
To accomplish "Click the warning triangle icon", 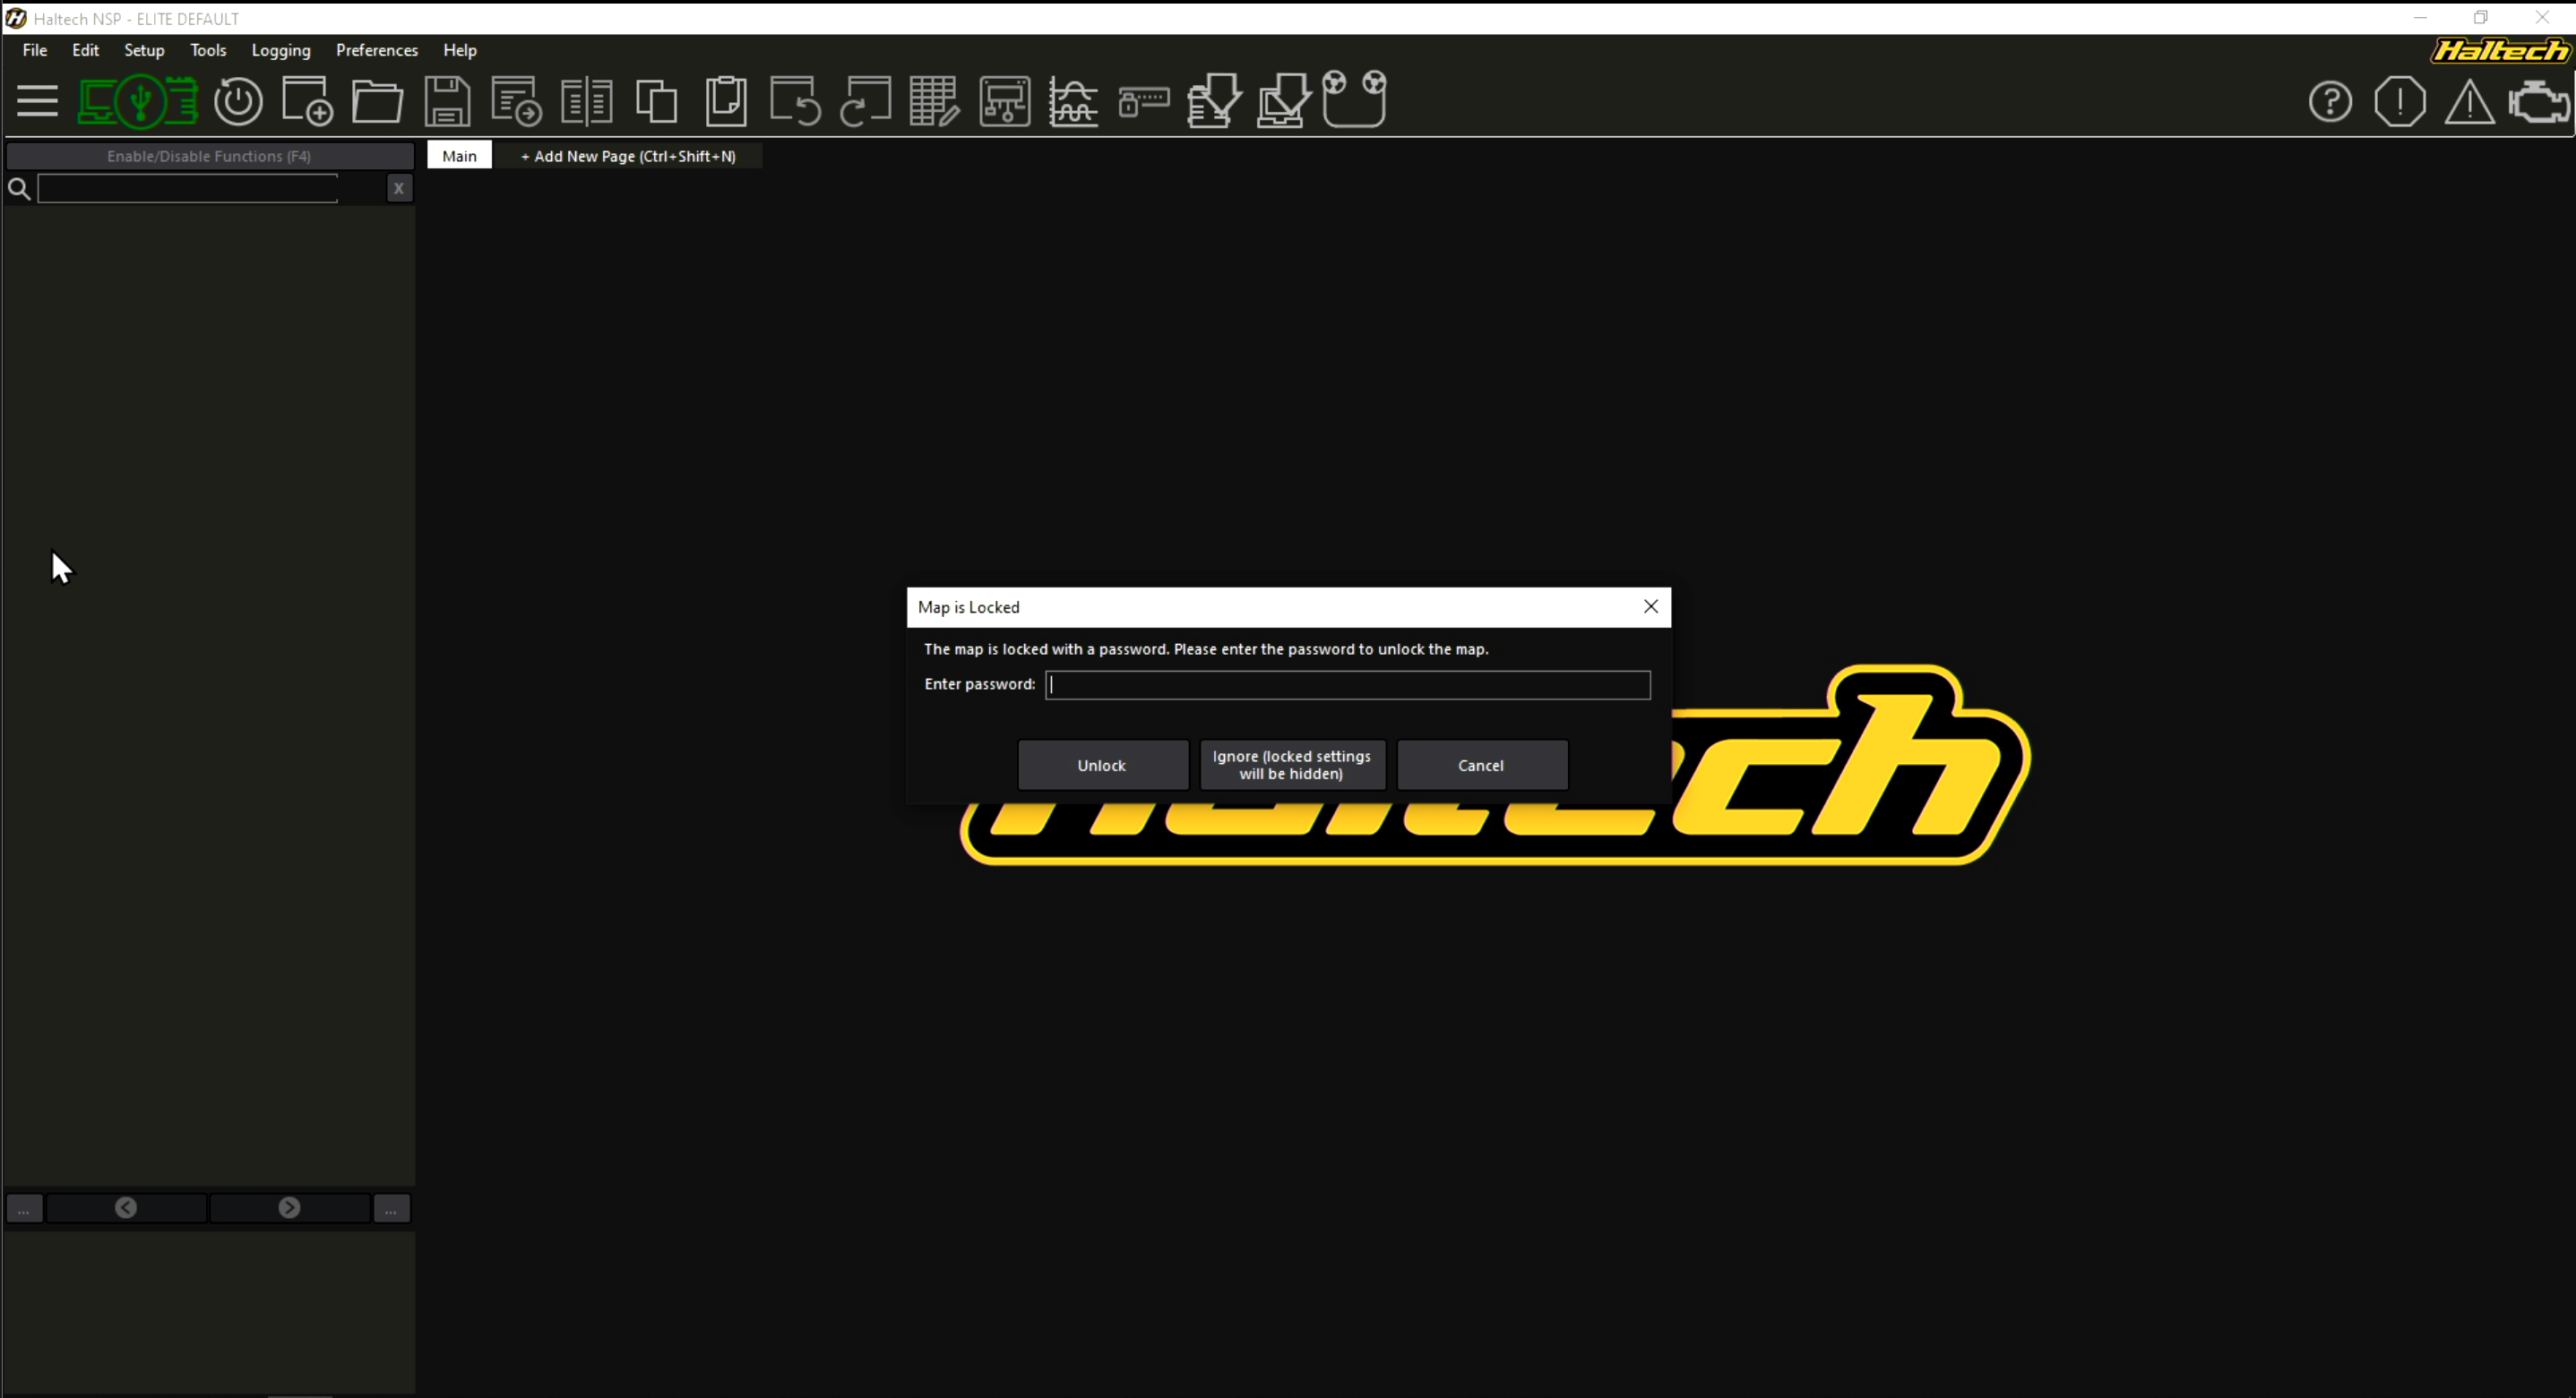I will pyautogui.click(x=2469, y=101).
